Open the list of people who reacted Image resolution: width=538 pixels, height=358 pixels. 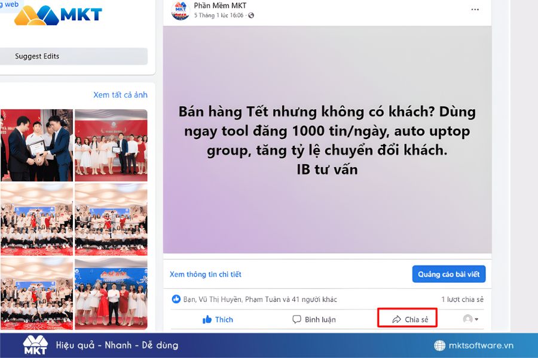click(x=260, y=300)
